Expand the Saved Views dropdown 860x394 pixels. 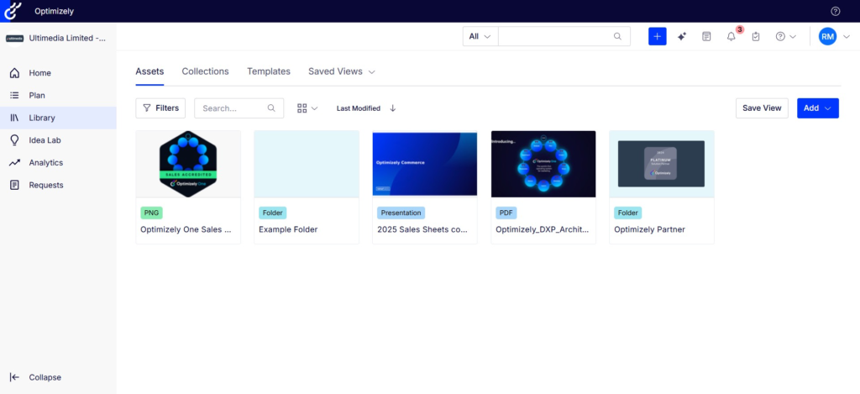(x=342, y=71)
